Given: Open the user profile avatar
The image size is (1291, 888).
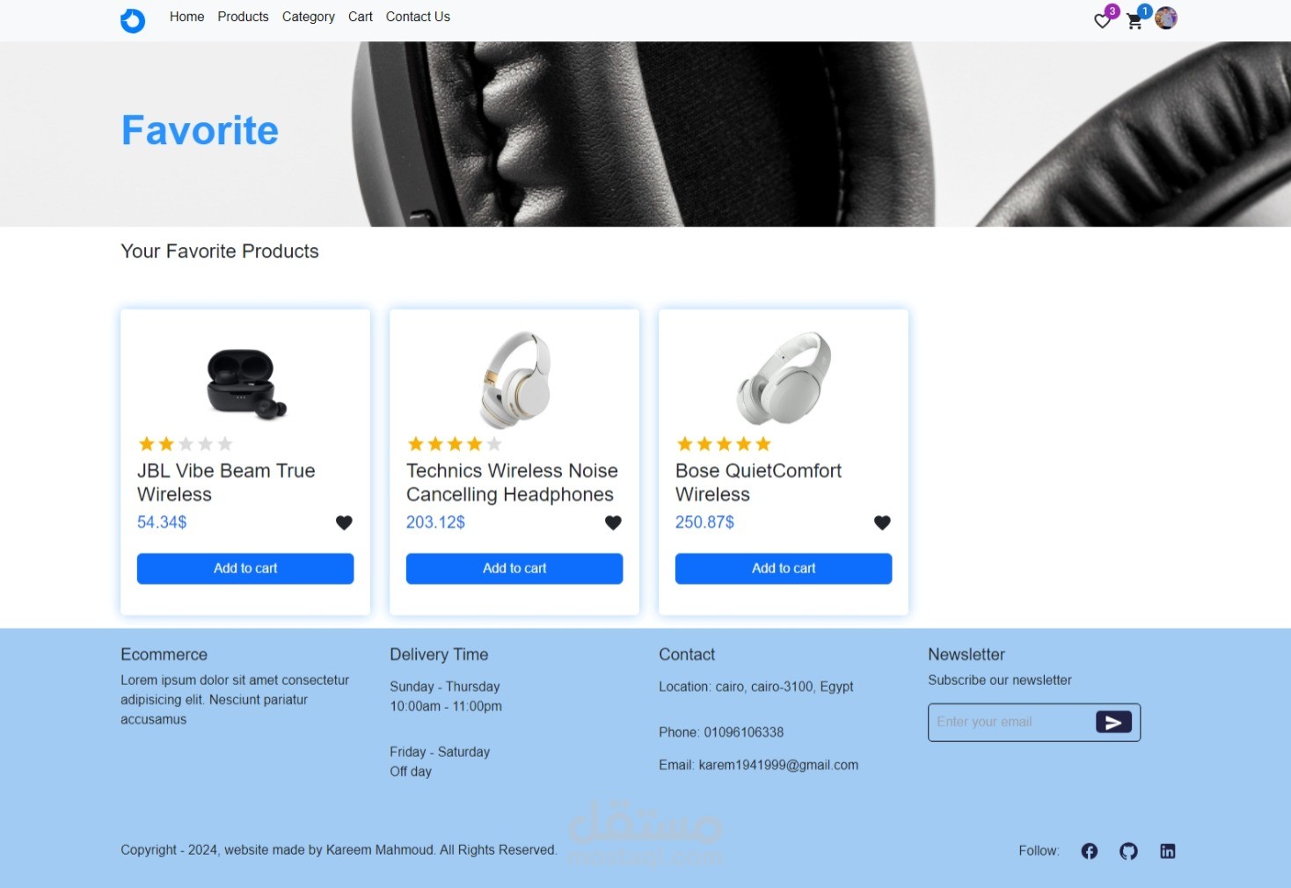Looking at the screenshot, I should (x=1166, y=18).
